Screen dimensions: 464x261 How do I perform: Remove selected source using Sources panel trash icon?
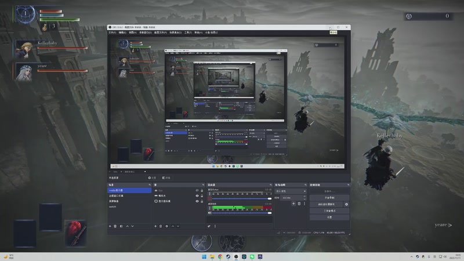point(161,226)
